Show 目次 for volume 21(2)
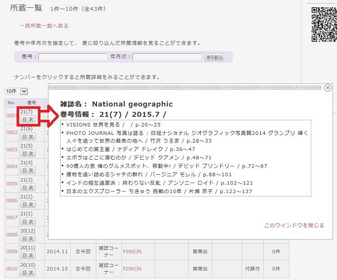This screenshot has width=337, height=280. click(x=28, y=204)
